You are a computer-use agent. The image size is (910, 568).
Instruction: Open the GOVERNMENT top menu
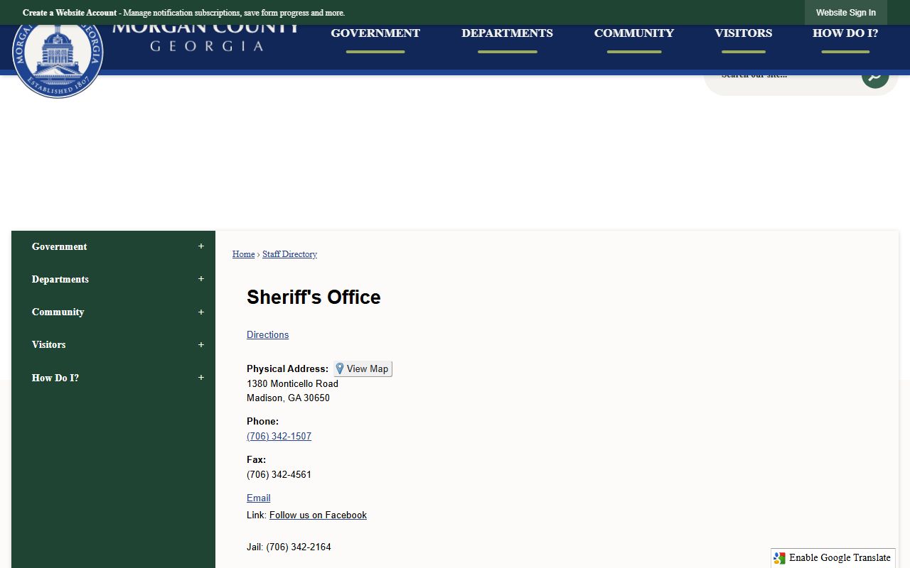(375, 33)
